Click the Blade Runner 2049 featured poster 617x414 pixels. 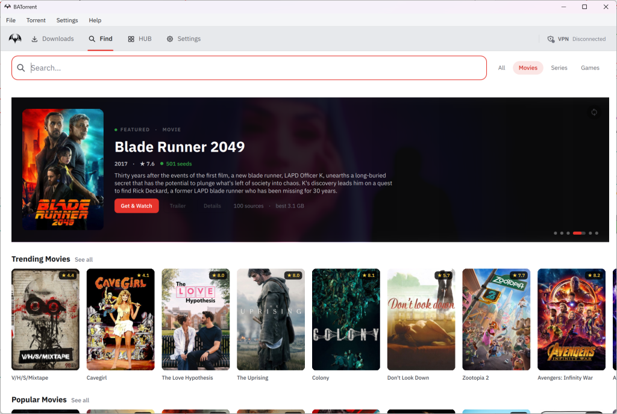click(x=63, y=169)
